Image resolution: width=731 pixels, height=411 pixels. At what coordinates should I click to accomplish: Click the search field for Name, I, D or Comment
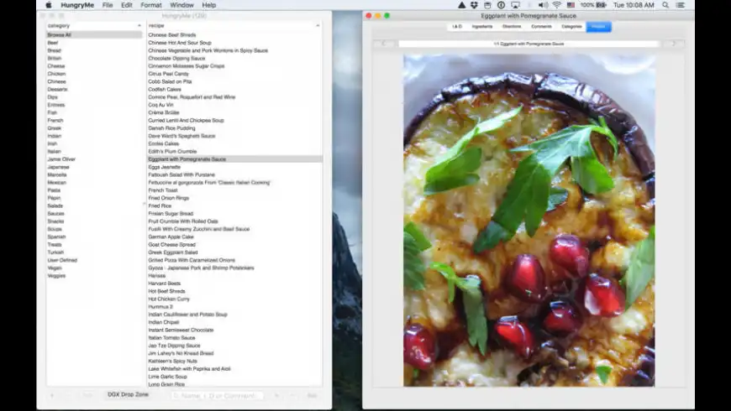pos(218,396)
